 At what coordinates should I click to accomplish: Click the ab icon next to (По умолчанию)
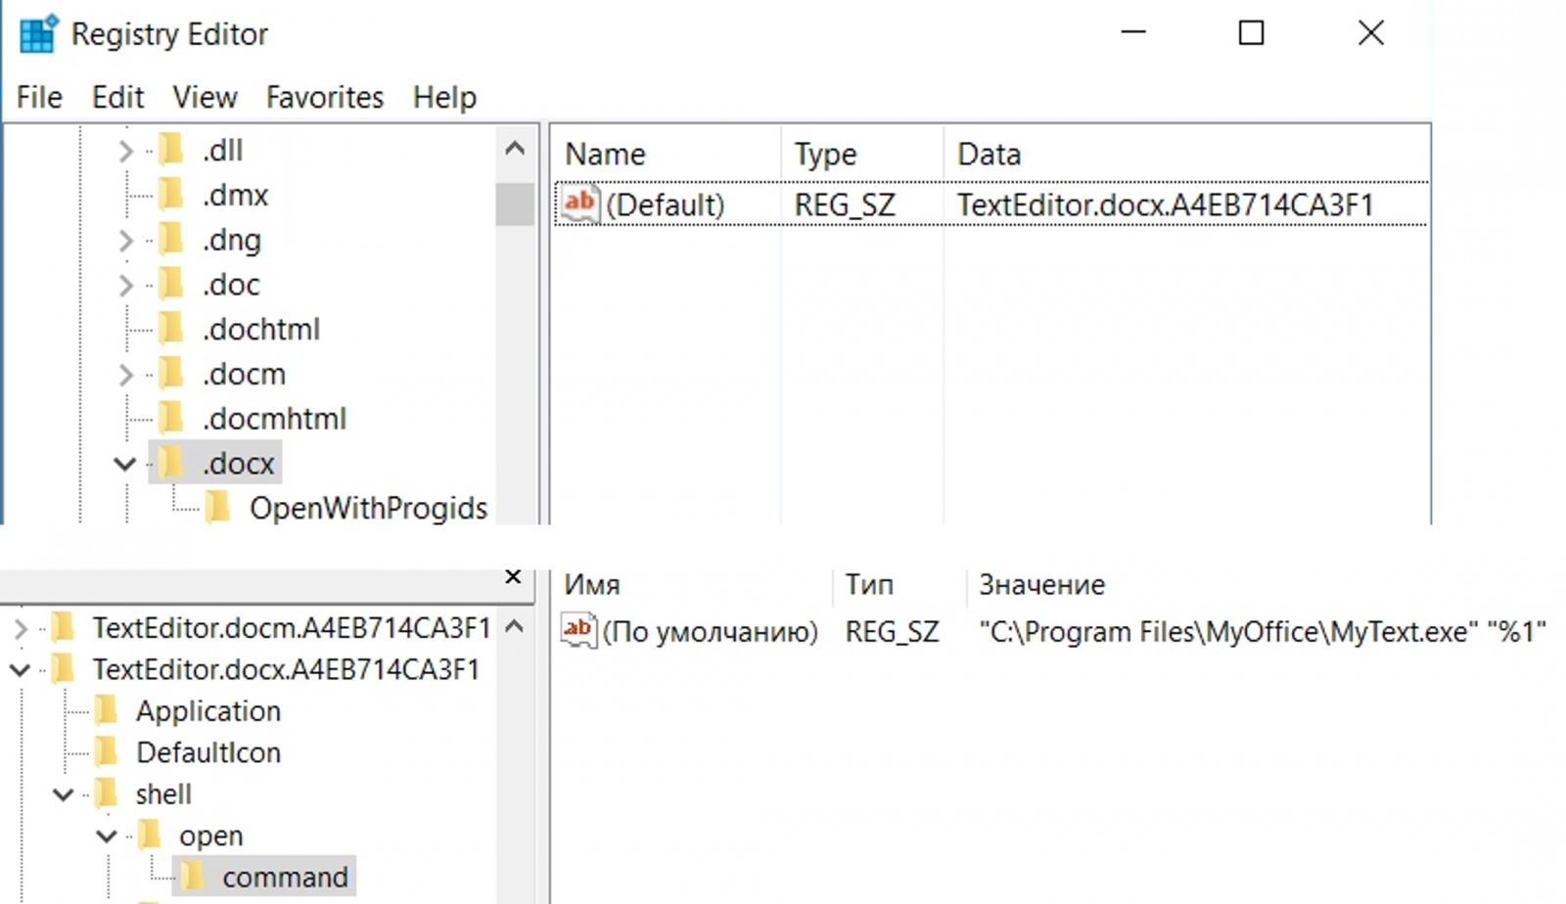[577, 631]
